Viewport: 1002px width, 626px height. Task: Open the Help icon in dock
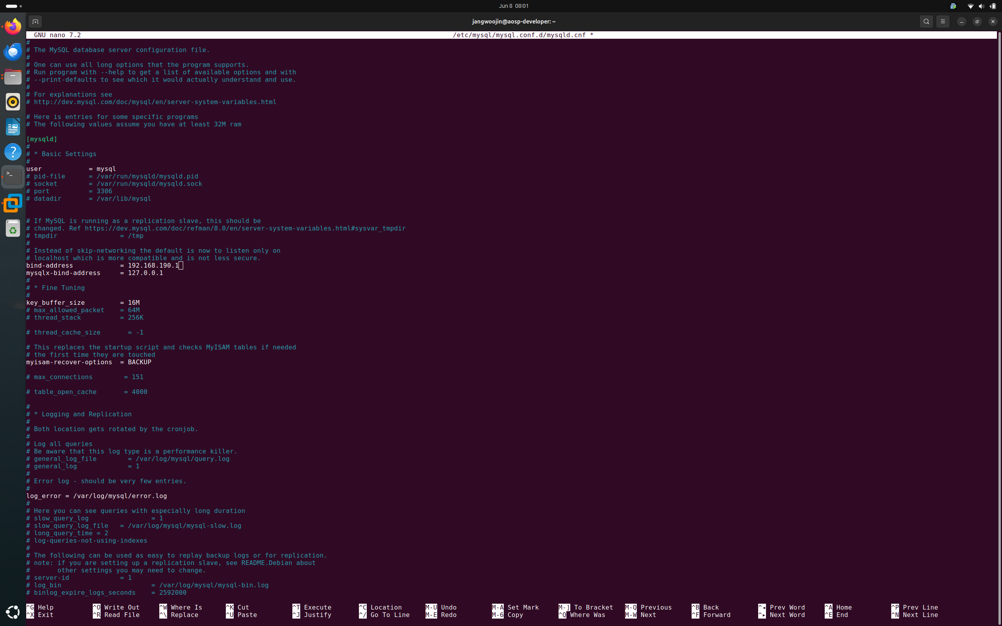tap(13, 152)
